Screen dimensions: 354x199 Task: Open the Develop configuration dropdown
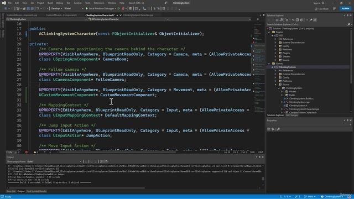click(x=56, y=9)
